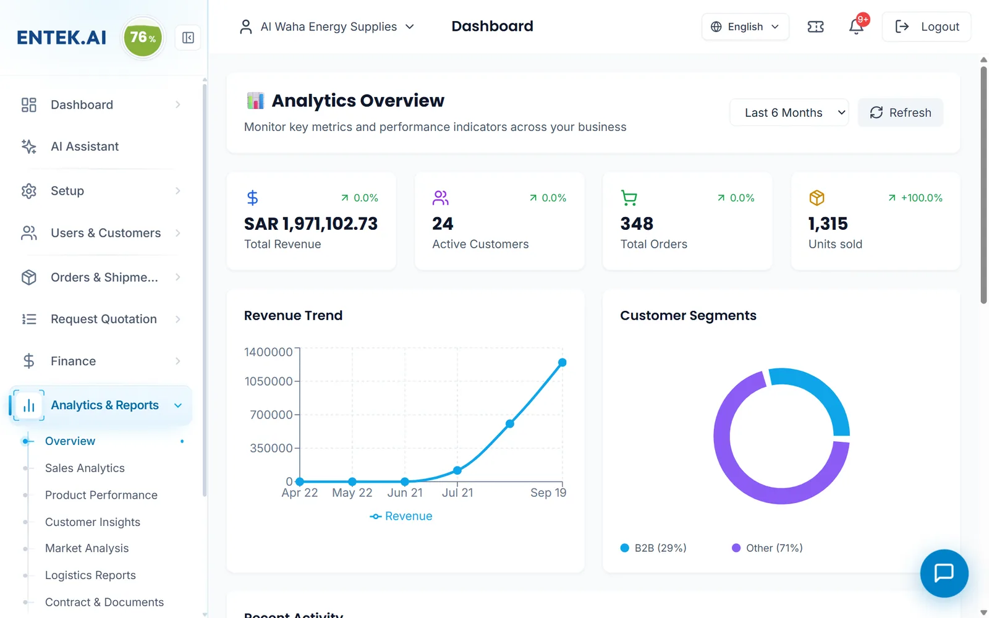
Task: Open Sales Analytics report
Action: point(85,468)
